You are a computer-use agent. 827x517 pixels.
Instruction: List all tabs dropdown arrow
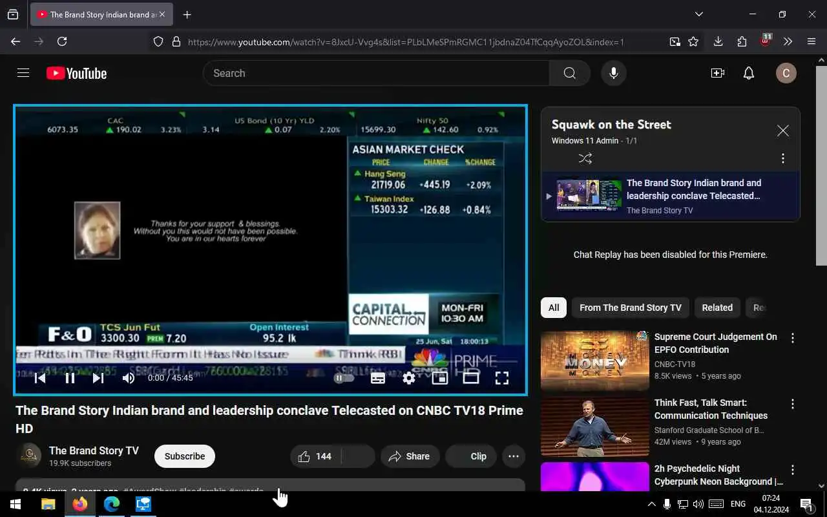[698, 14]
